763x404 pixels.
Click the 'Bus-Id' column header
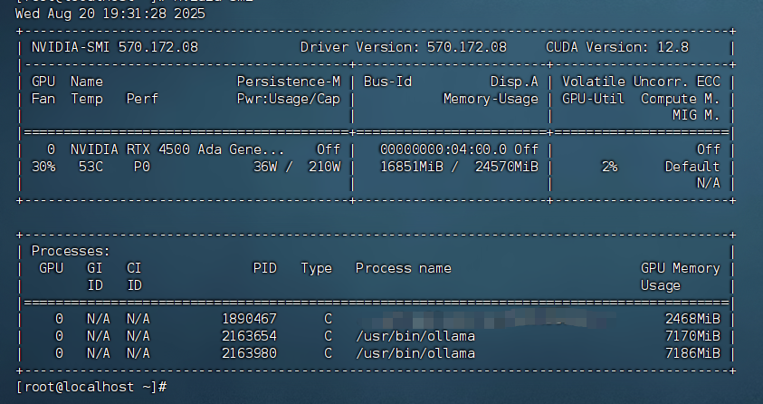(x=387, y=82)
